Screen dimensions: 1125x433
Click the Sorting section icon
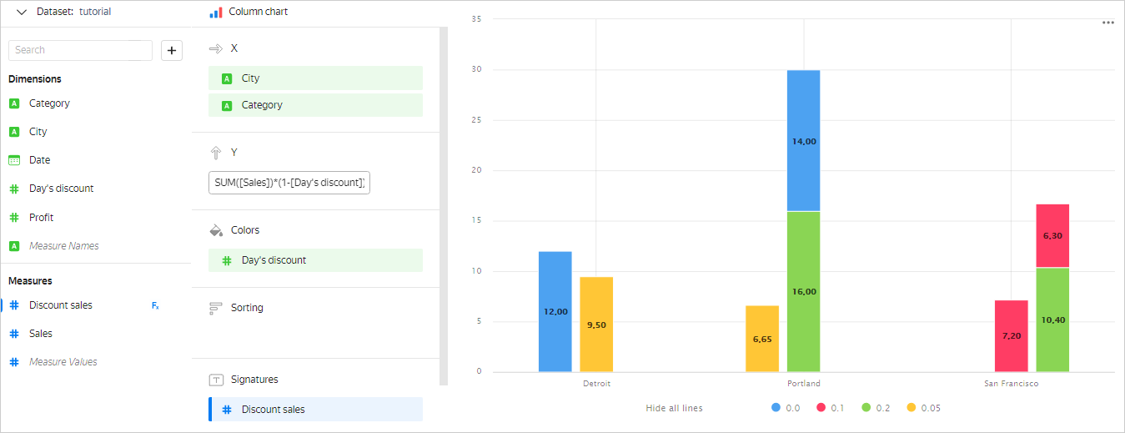click(x=216, y=308)
